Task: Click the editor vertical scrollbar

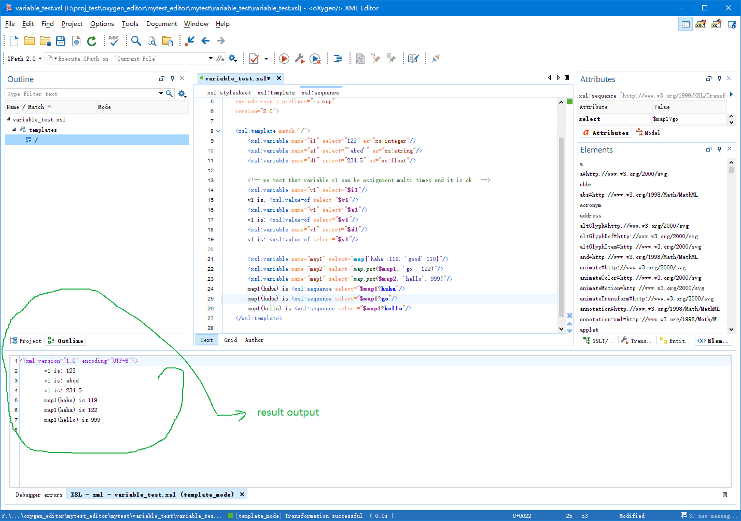Action: [561, 227]
